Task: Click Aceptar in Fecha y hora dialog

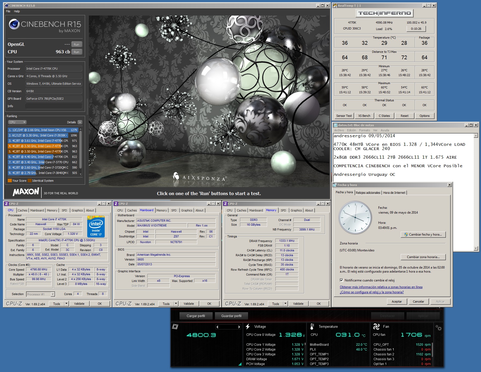Action: pos(397,302)
